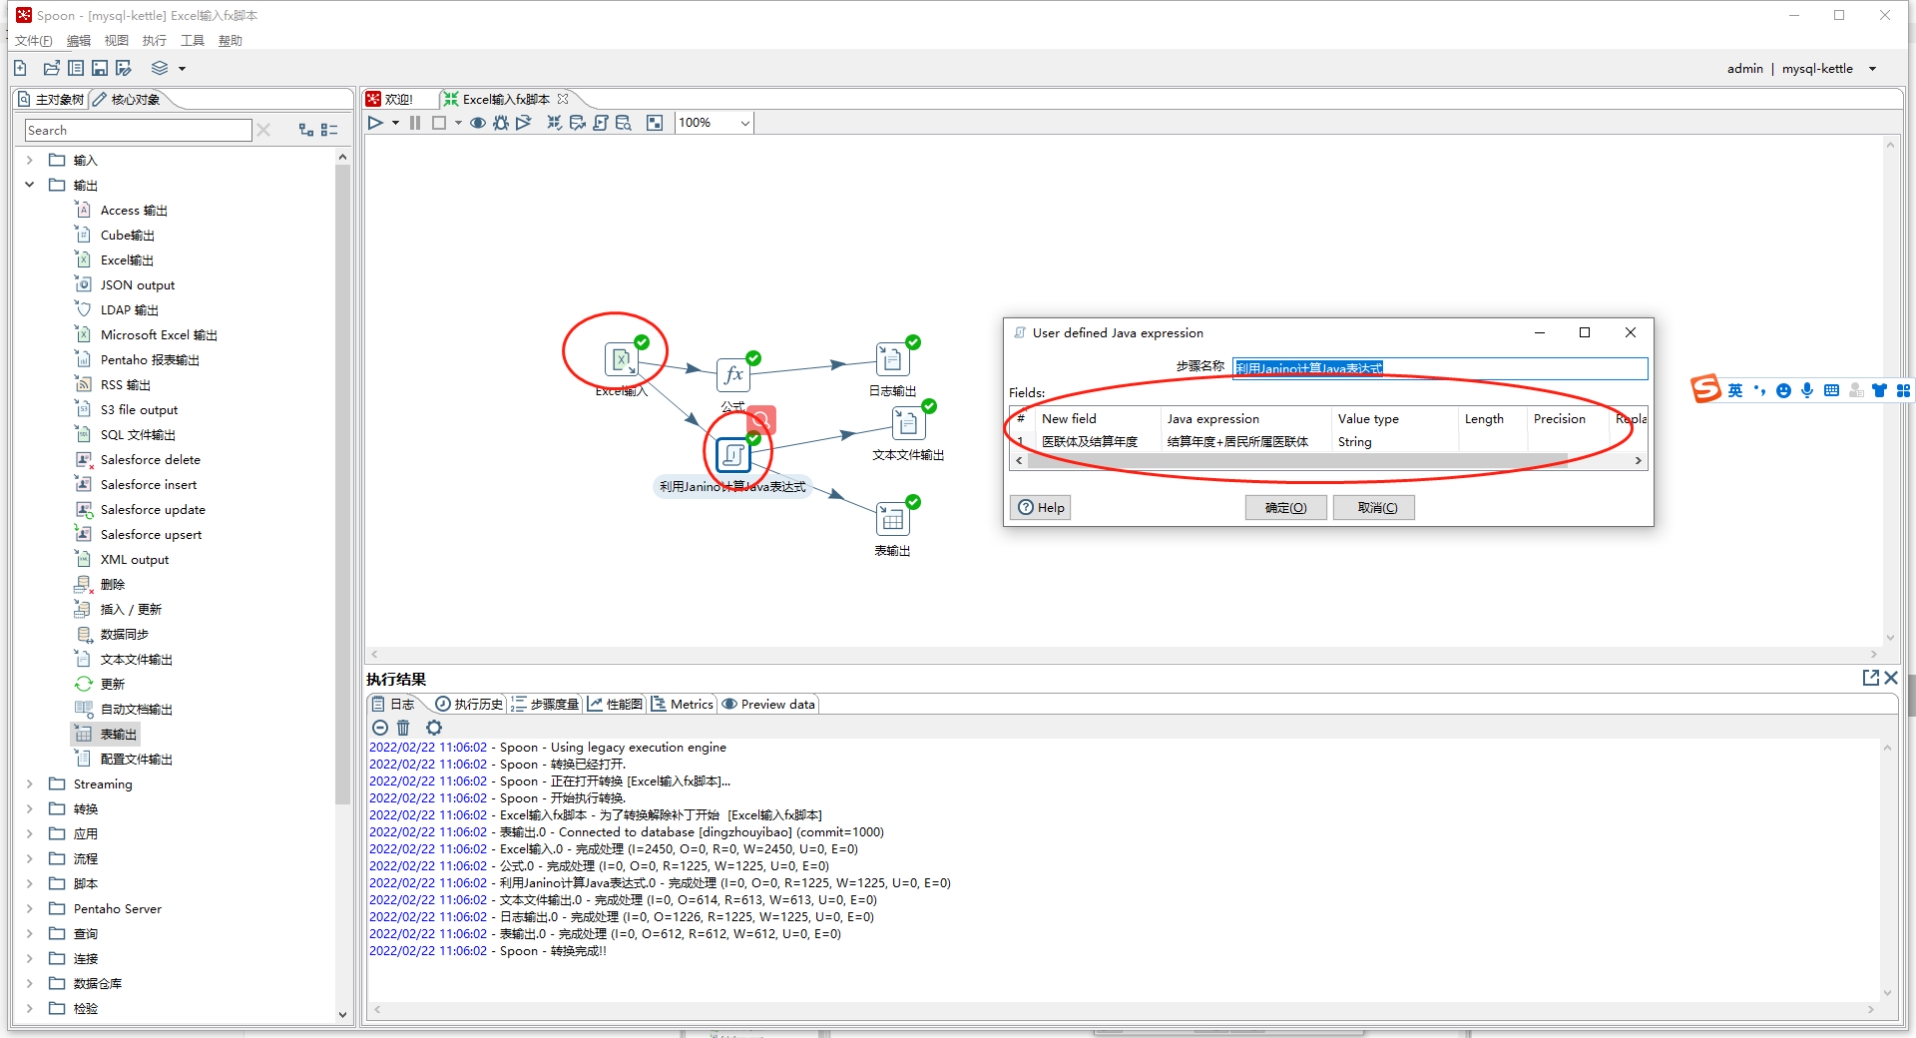Open the 执行 menu
The width and height of the screenshot is (1916, 1038).
tap(154, 41)
